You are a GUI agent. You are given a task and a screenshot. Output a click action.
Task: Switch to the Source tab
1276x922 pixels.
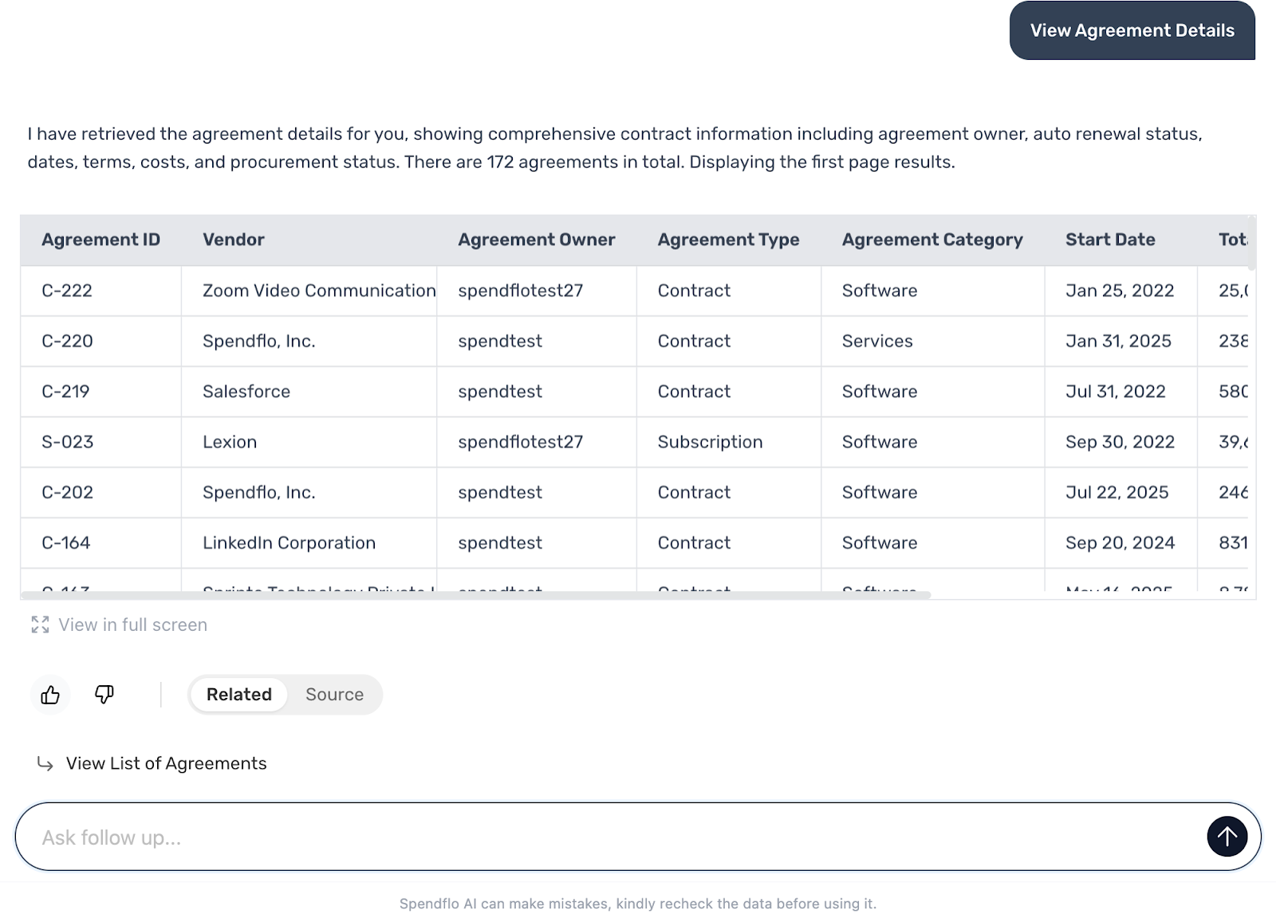[335, 695]
